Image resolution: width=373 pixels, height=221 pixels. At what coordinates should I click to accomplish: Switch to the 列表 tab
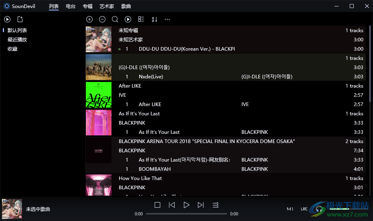pos(54,6)
